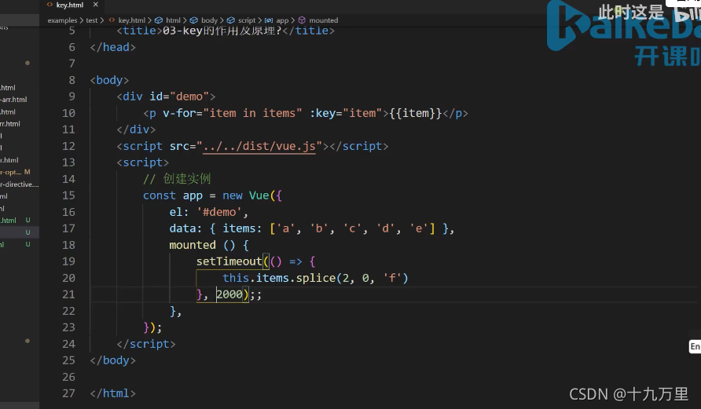Select line 10 via its line number
701x409 pixels.
click(x=68, y=113)
